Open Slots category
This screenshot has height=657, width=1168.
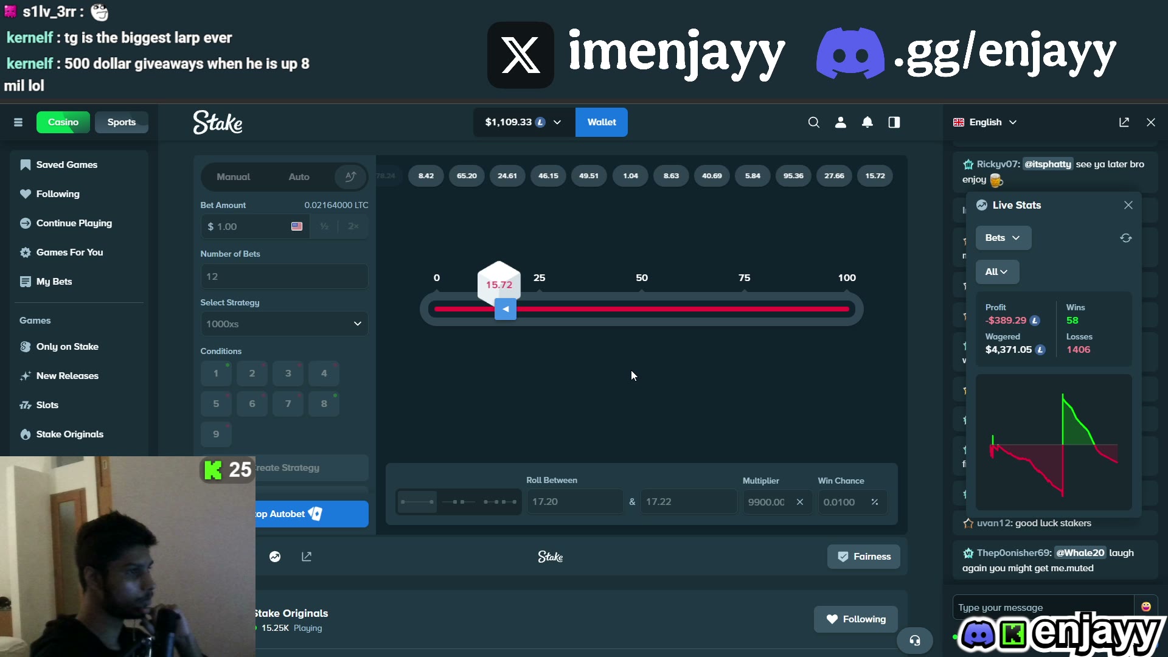pos(79,405)
